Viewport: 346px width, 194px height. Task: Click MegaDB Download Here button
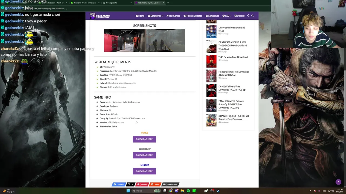coord(144,171)
